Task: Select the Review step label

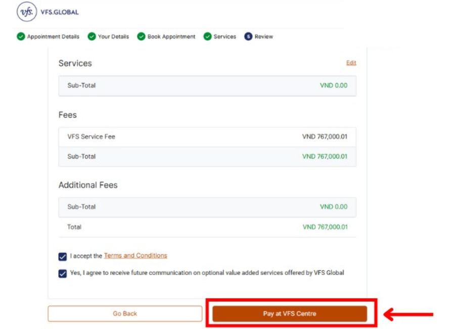Action: pos(263,36)
